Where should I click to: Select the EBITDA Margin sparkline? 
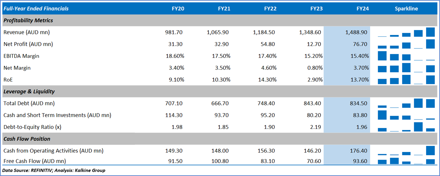pyautogui.click(x=406, y=56)
